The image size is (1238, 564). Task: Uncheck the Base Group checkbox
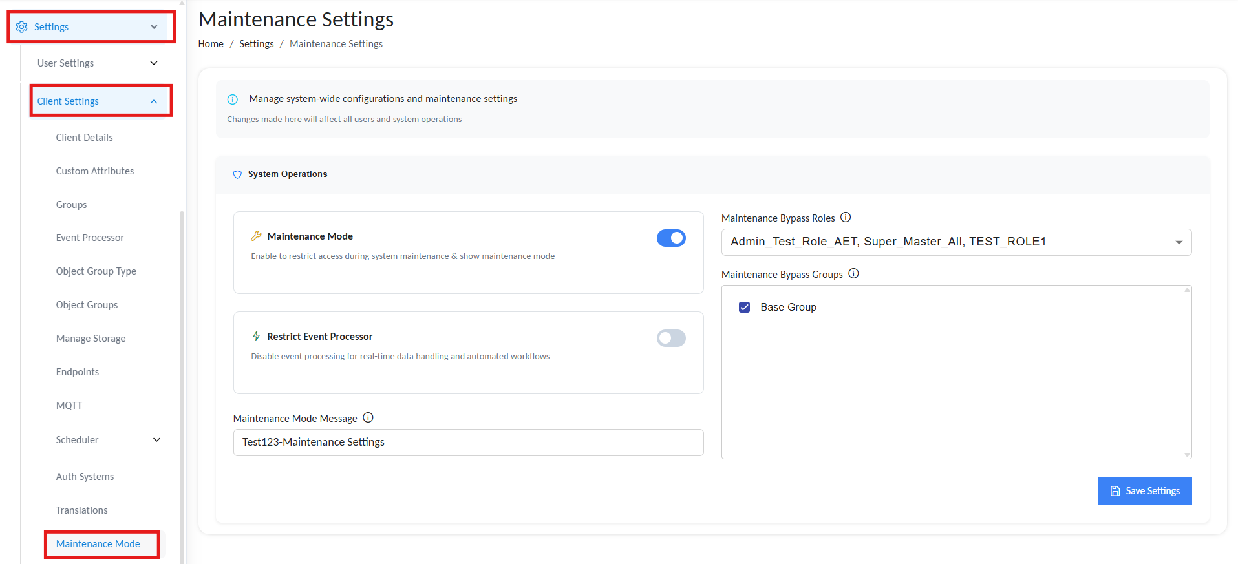pos(745,308)
